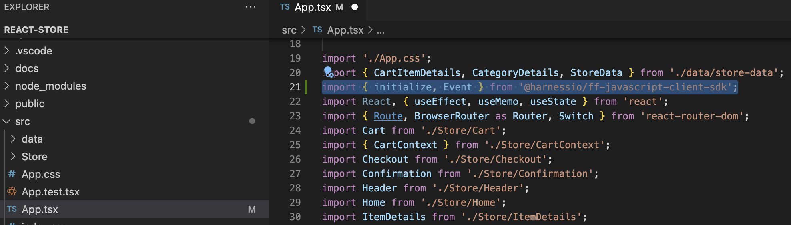Click the TS icon beside App.tsx file
The height and width of the screenshot is (225, 791).
pyautogui.click(x=12, y=209)
